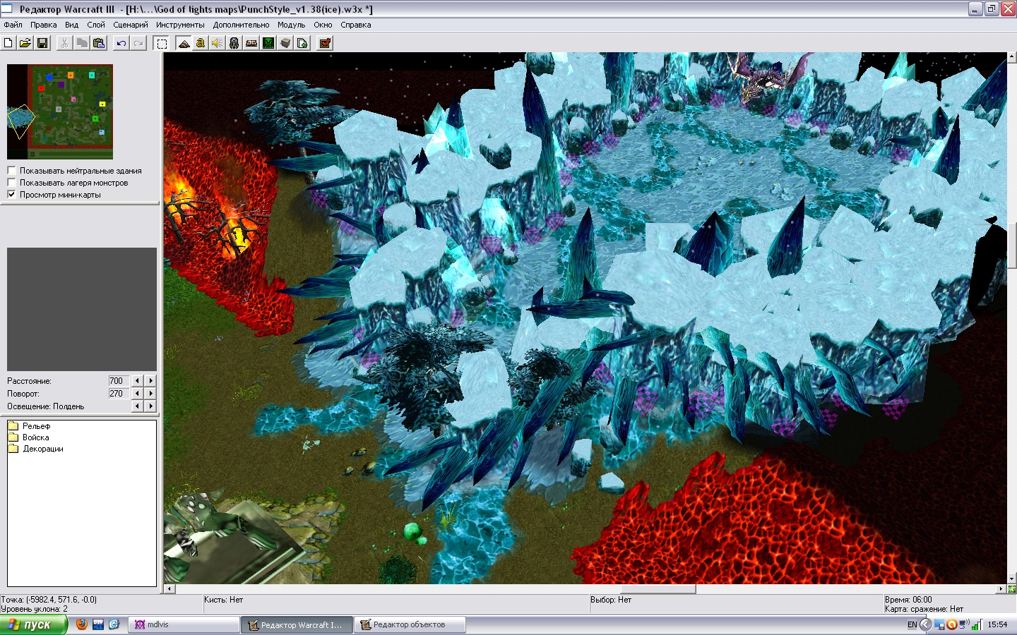Image resolution: width=1017 pixels, height=635 pixels.
Task: Decrease Поворот with the left arrow
Action: click(138, 394)
